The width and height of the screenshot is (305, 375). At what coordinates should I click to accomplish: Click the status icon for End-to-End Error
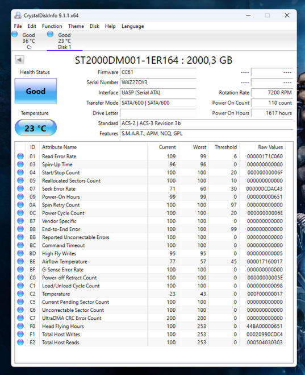coord(20,229)
